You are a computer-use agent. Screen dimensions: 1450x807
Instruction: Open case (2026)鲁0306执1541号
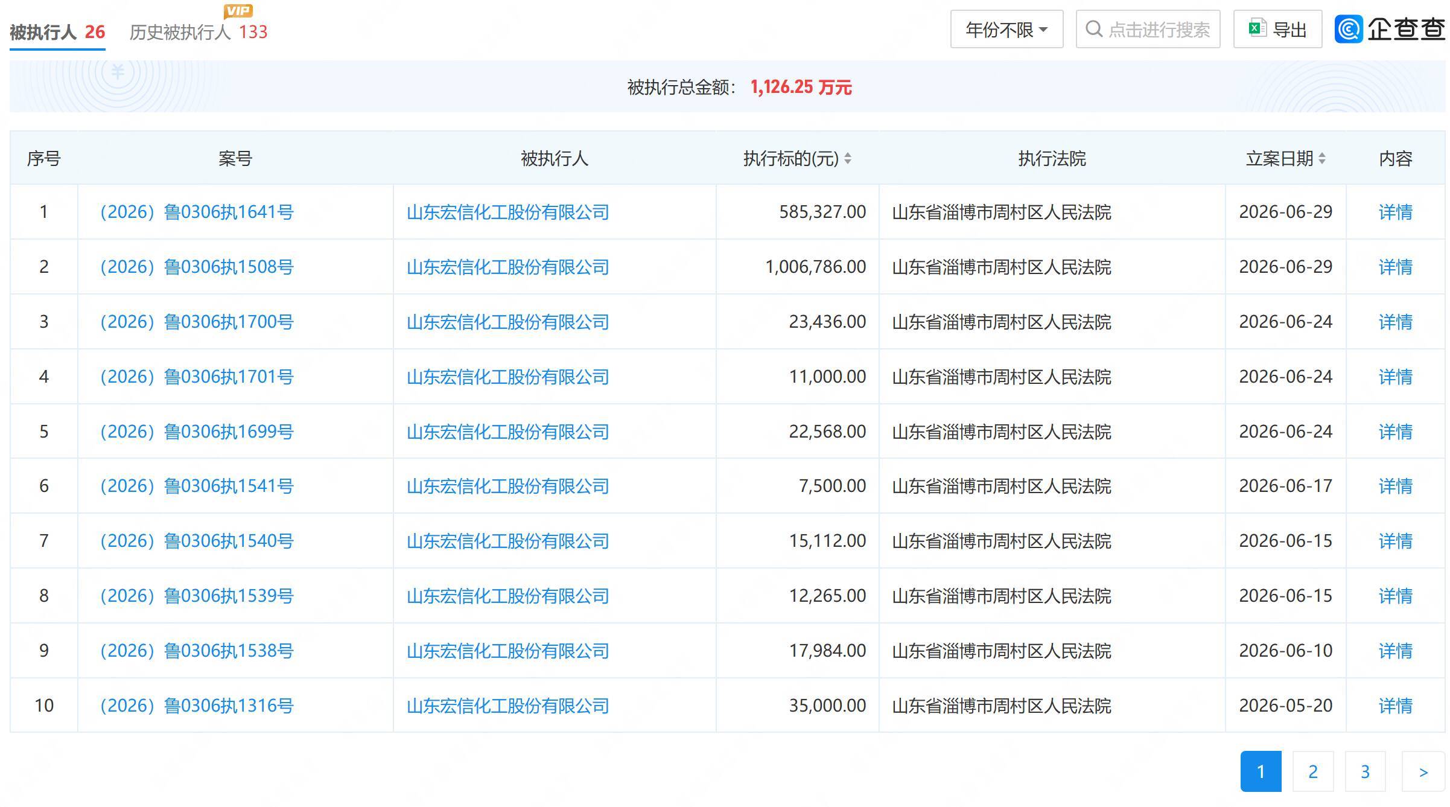pos(197,486)
